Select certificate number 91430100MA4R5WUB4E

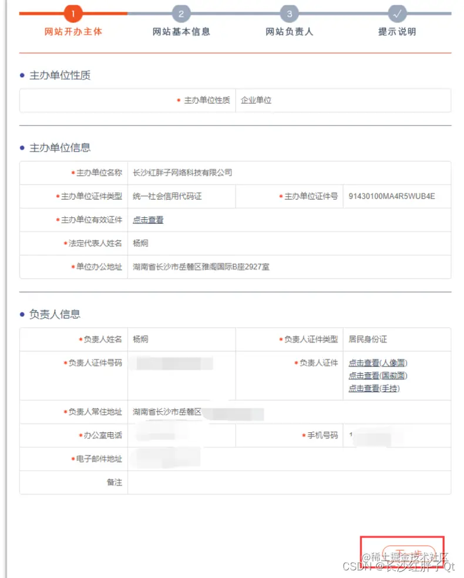392,196
